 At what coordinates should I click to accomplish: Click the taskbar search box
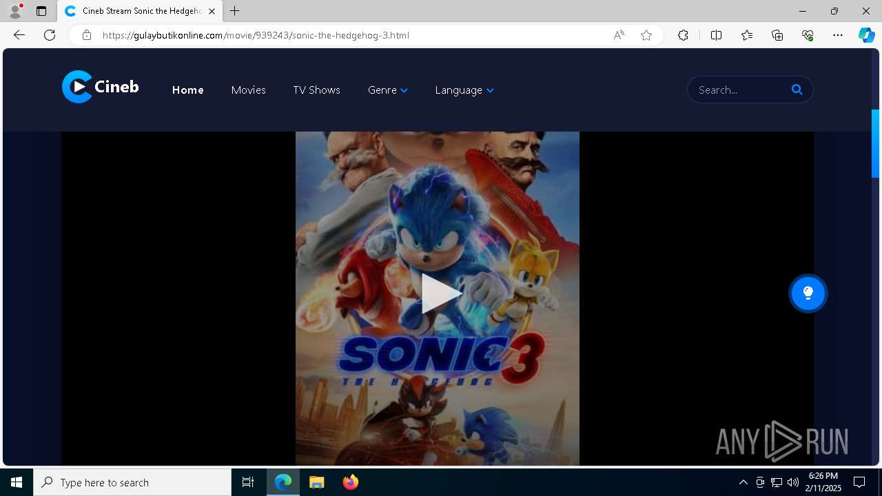[132, 482]
